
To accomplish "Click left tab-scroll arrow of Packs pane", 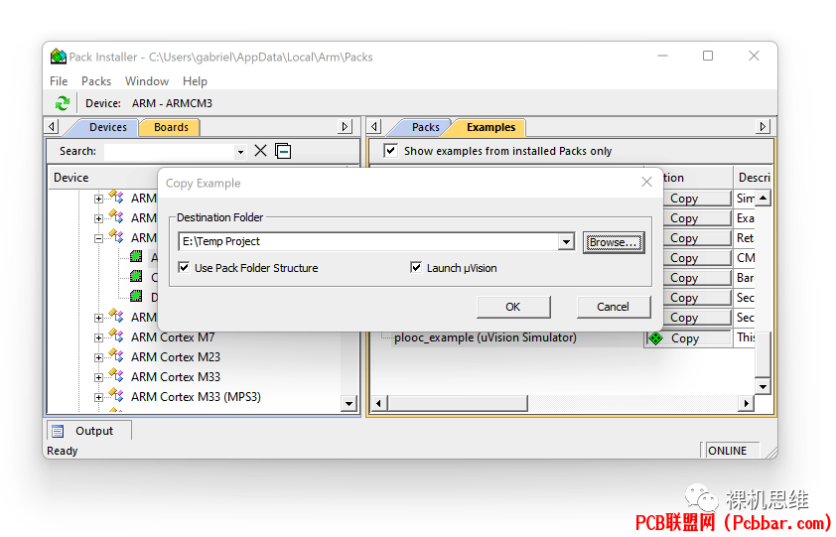I will click(x=375, y=127).
